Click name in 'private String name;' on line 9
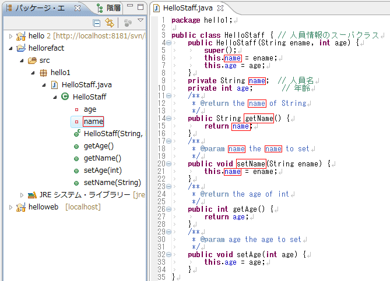Viewport: 390px width, 281px height. 257,81
